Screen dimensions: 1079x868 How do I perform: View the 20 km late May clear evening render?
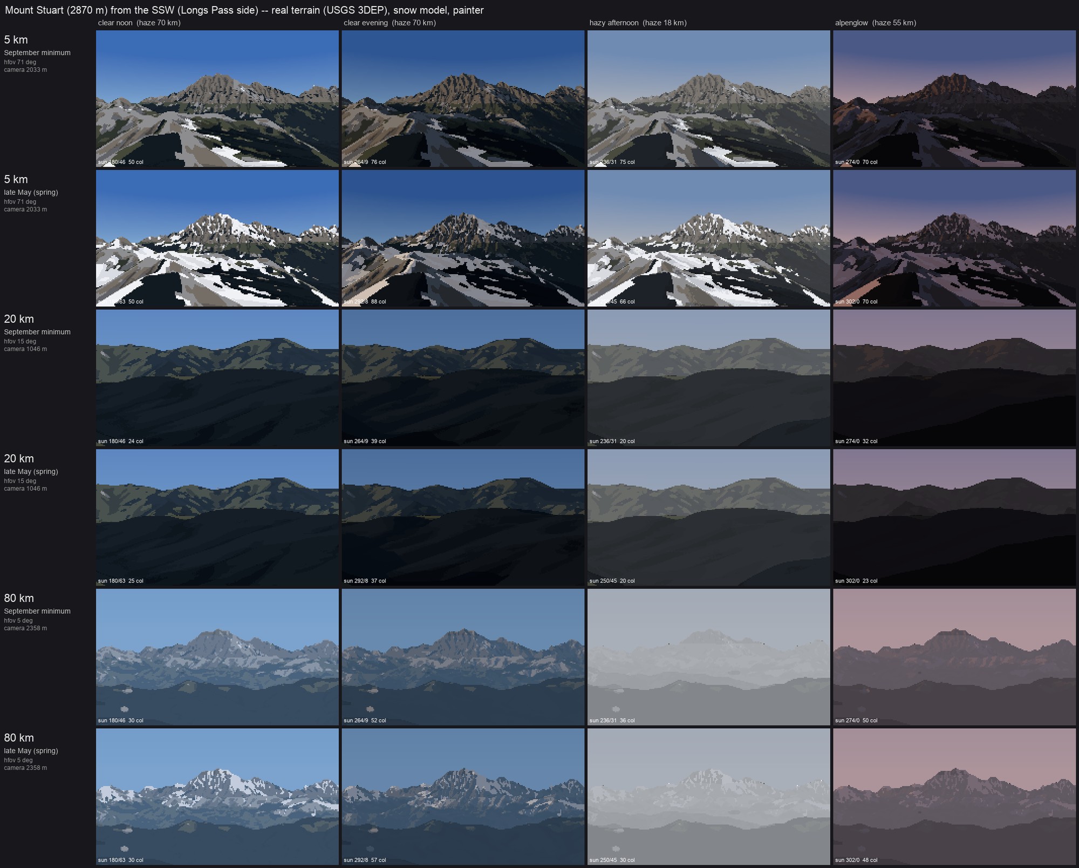click(x=463, y=517)
